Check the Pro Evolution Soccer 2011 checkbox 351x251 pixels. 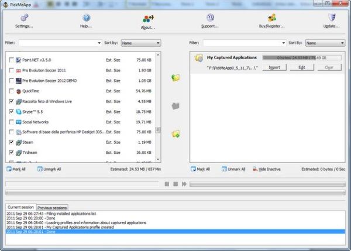(11, 70)
